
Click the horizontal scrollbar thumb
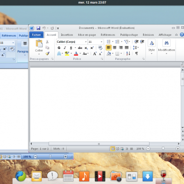(x=99, y=144)
